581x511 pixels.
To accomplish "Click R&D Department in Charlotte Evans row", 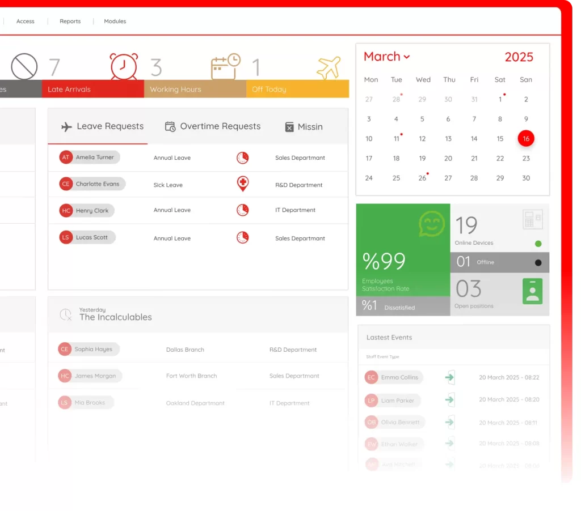I will coord(298,185).
